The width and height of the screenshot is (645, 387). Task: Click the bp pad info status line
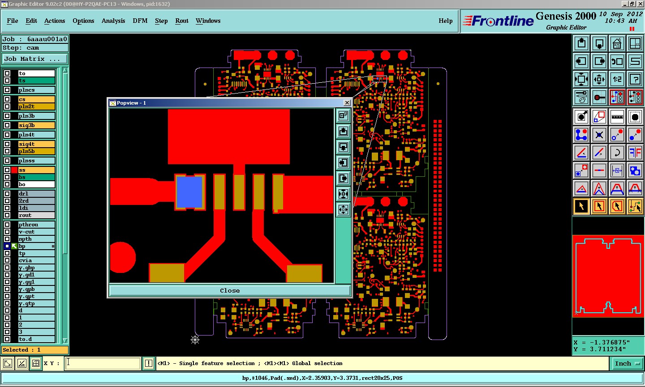point(322,378)
